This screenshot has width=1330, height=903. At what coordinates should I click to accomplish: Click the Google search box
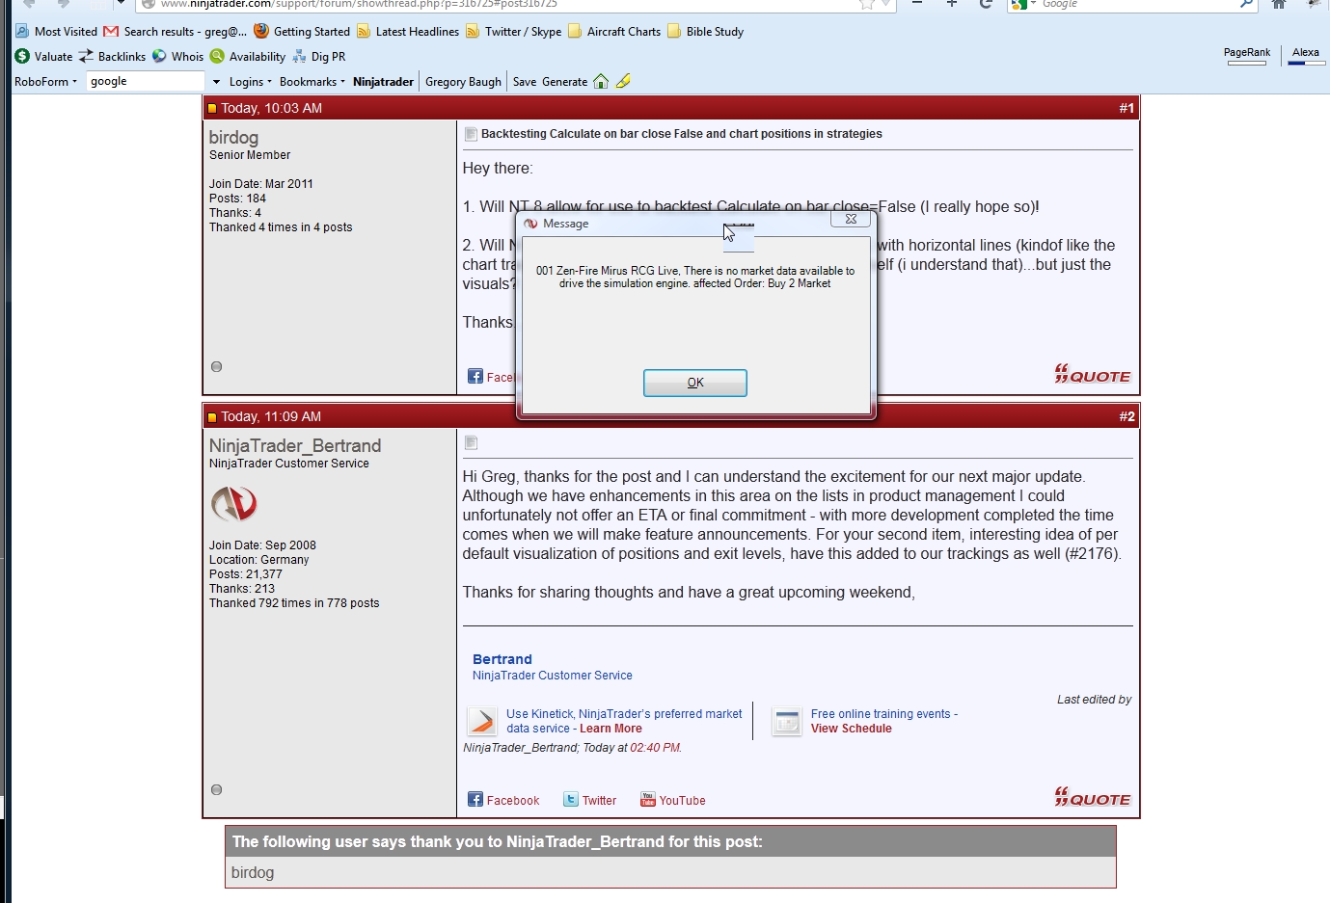tap(1138, 4)
